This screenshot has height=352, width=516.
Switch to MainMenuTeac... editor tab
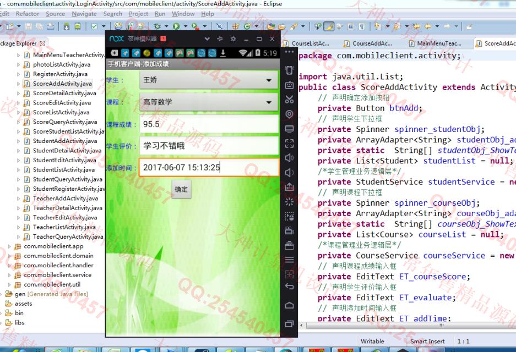439,43
